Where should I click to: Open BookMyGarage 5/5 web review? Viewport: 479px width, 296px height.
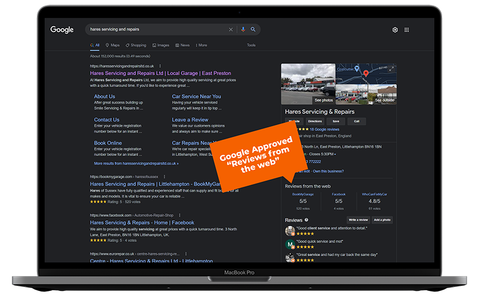[303, 201]
